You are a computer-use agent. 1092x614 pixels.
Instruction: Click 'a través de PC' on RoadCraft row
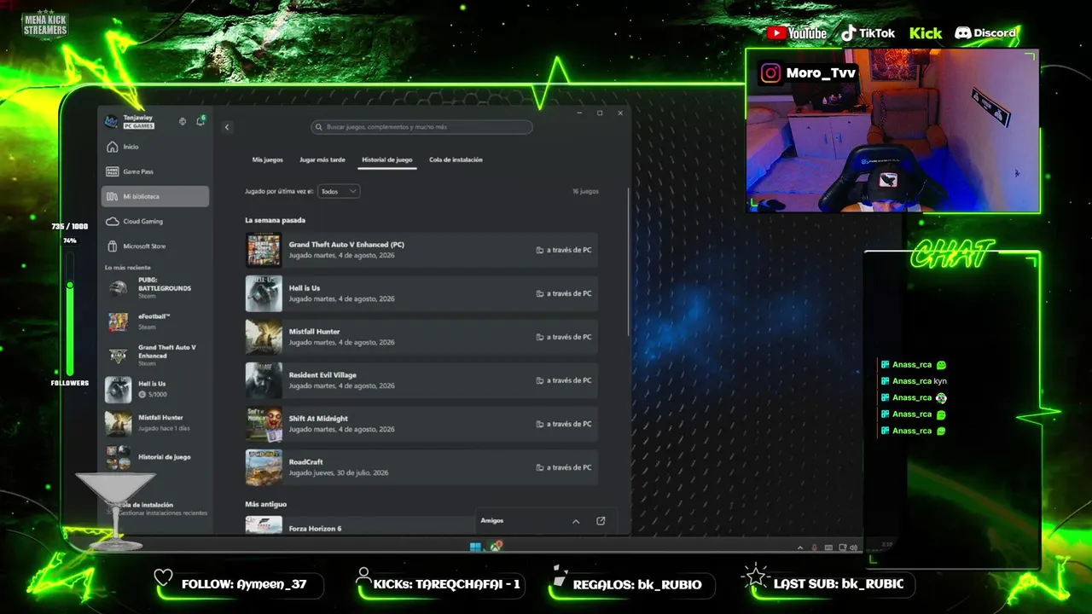(x=564, y=467)
